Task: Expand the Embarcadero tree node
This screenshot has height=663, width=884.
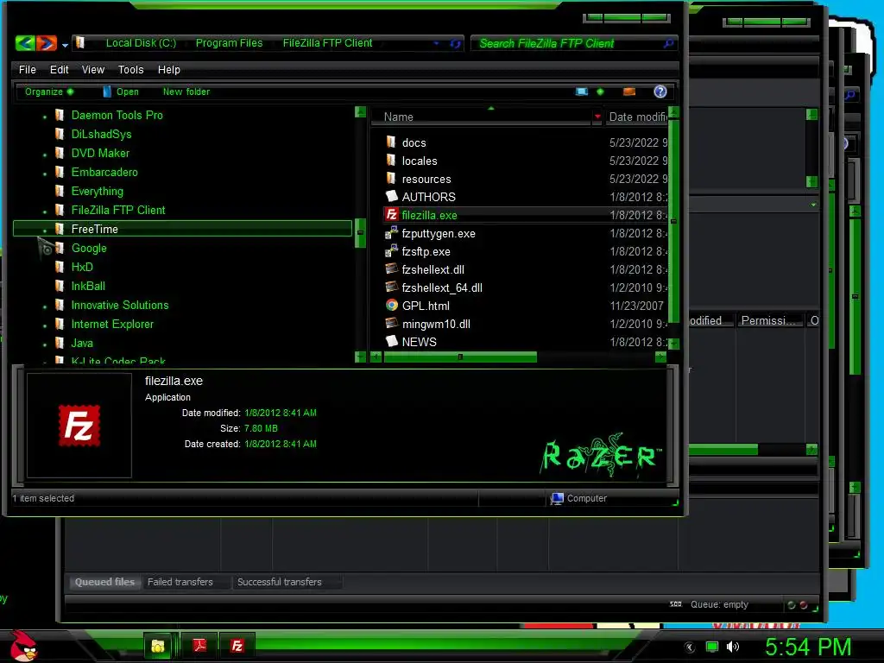Action: tap(45, 174)
